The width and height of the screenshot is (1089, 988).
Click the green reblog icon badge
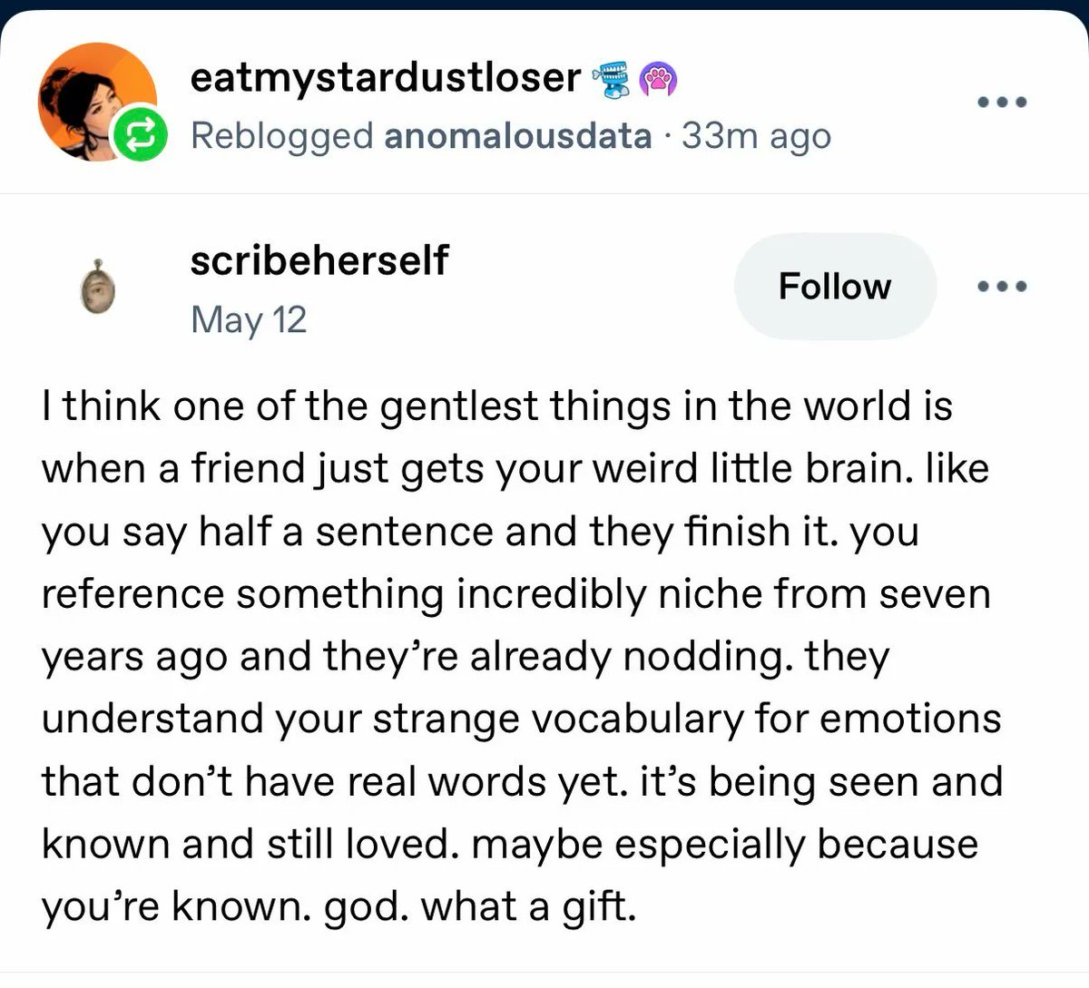point(140,135)
